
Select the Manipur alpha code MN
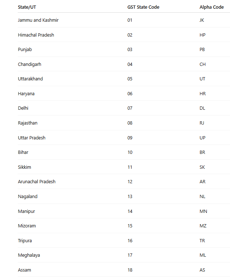(x=203, y=211)
